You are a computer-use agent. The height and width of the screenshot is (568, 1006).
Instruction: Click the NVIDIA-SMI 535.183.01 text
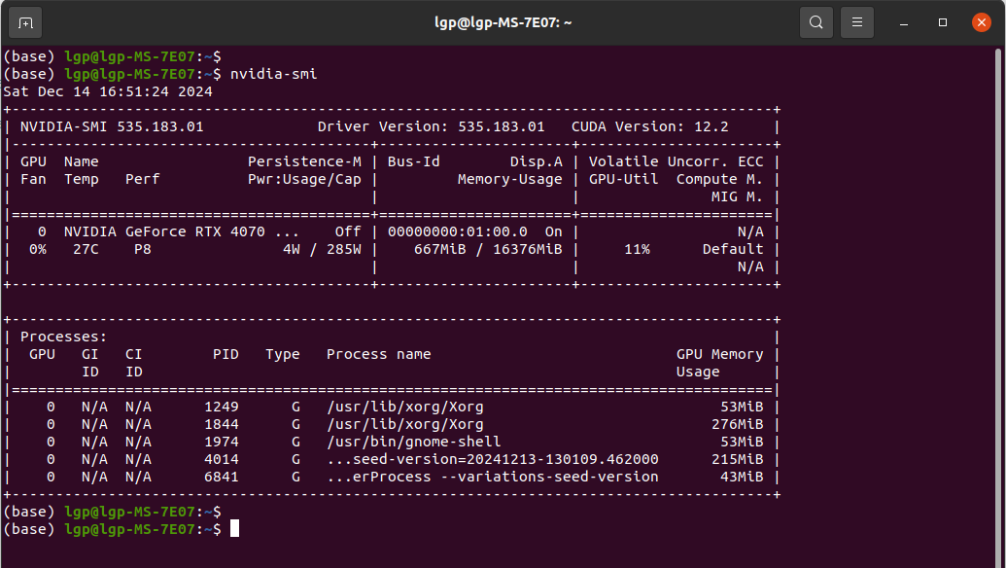pos(113,127)
